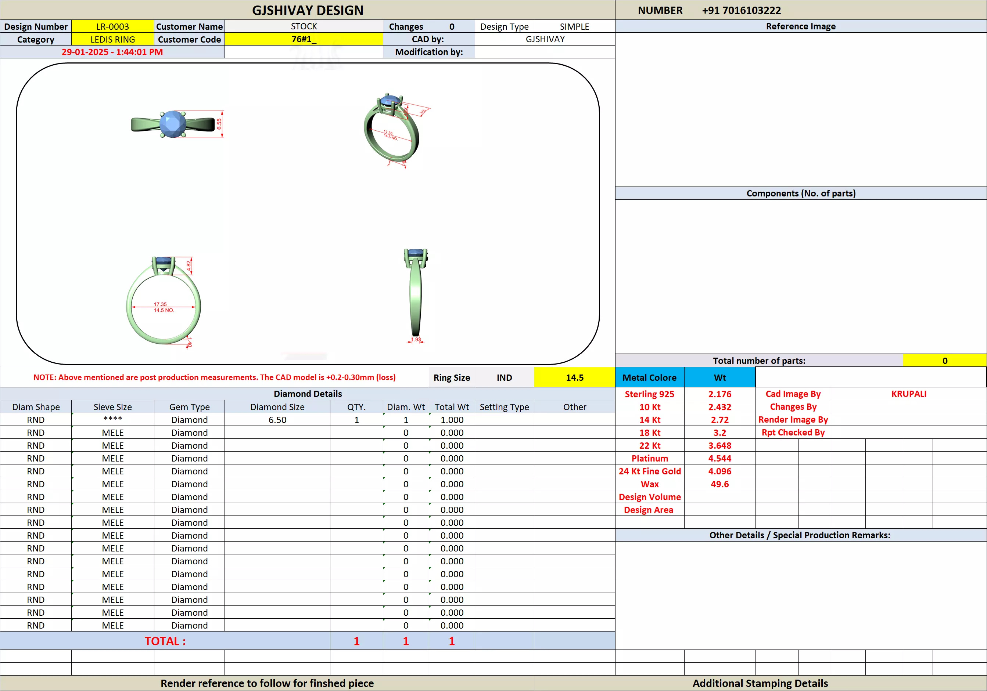
Task: Click the yellow ring size 14.5 cell
Action: click(574, 377)
